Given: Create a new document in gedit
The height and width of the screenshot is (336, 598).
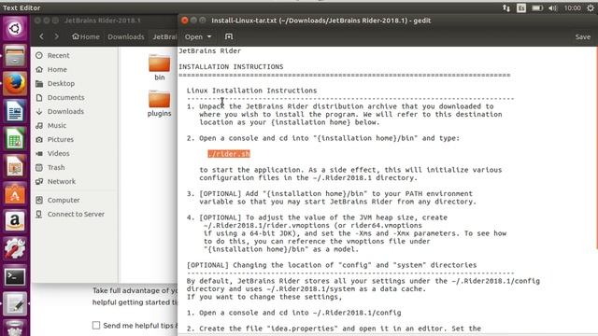Looking at the screenshot, I should [x=228, y=36].
